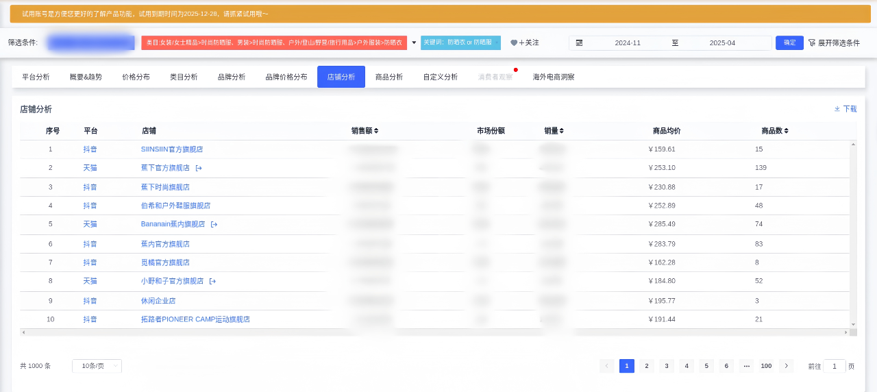Click the start date 2024-11 field
This screenshot has width=877, height=392.
pyautogui.click(x=628, y=42)
